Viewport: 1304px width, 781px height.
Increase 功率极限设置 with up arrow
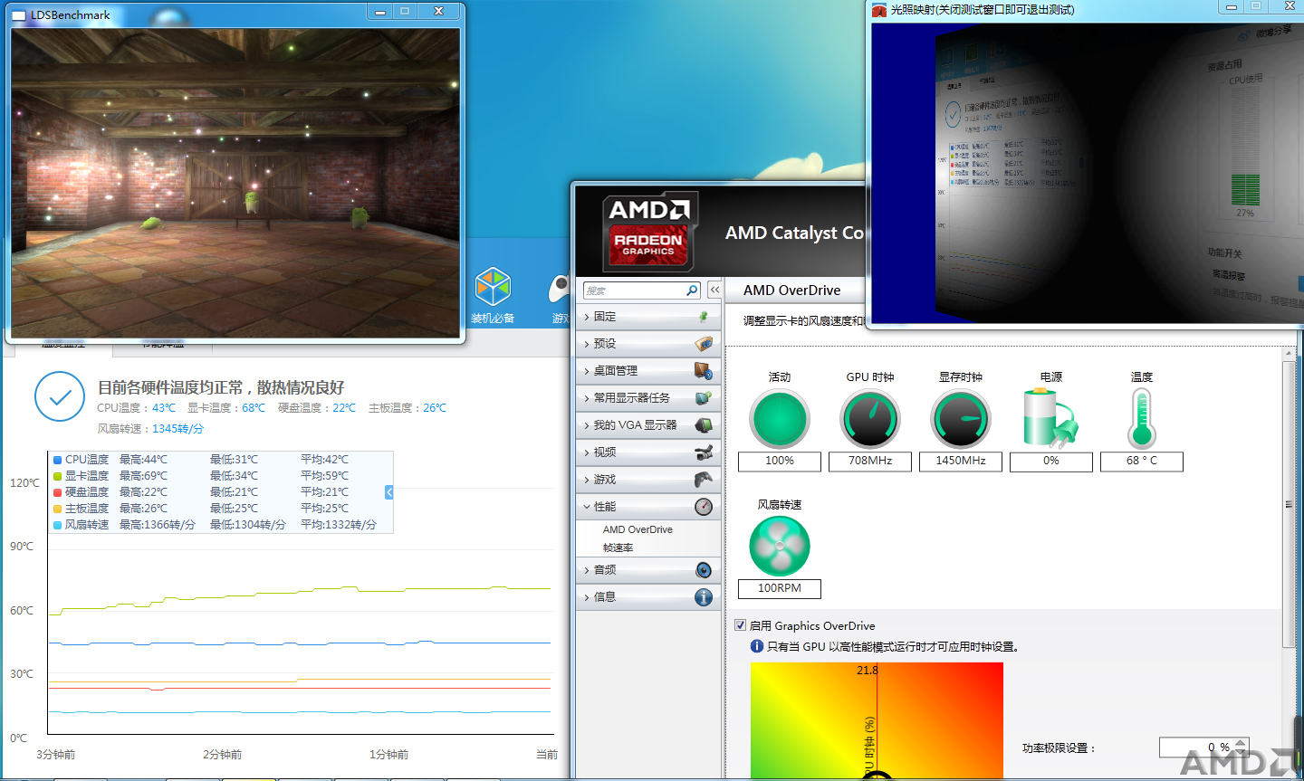[1241, 742]
